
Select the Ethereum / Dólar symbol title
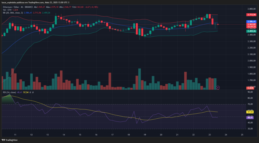click(x=11, y=7)
